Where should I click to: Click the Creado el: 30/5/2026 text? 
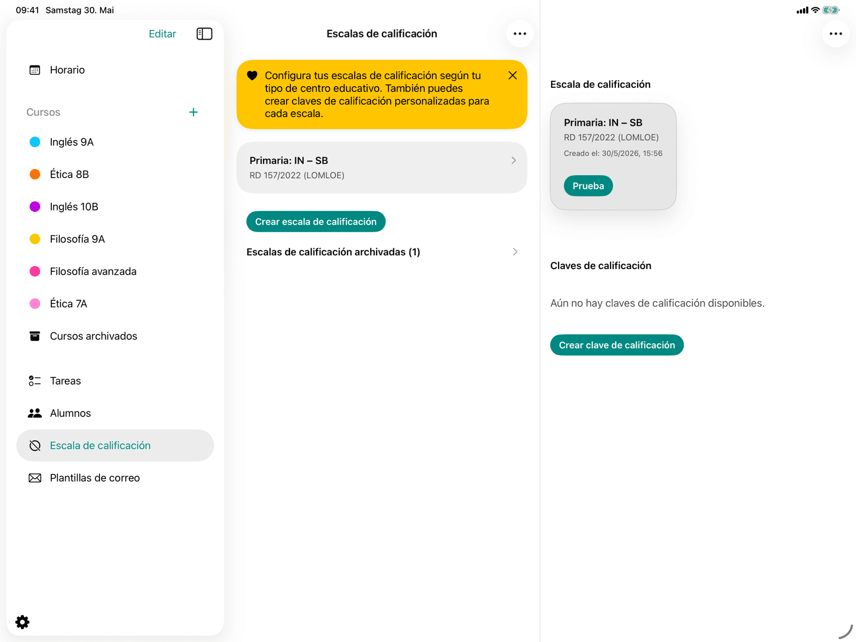pos(613,154)
